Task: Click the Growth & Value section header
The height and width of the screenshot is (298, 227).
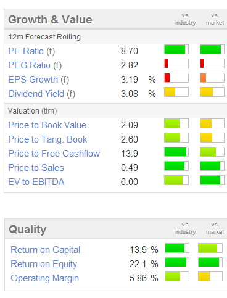Action: 50,20
